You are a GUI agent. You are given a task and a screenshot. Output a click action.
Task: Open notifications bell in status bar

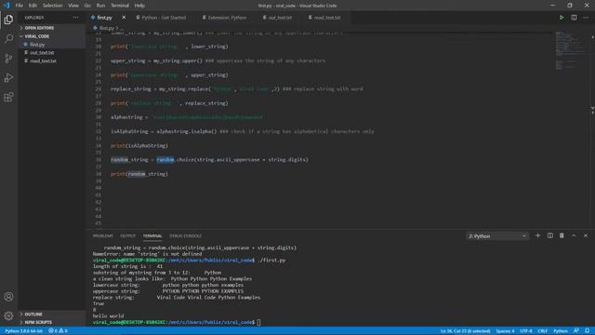(587, 331)
